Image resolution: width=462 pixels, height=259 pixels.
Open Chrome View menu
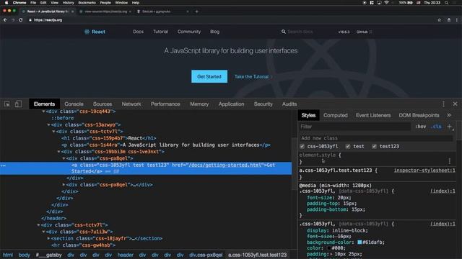point(54,3)
